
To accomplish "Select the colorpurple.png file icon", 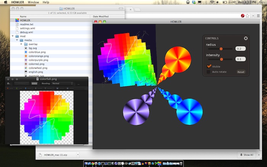I will point(26,60).
